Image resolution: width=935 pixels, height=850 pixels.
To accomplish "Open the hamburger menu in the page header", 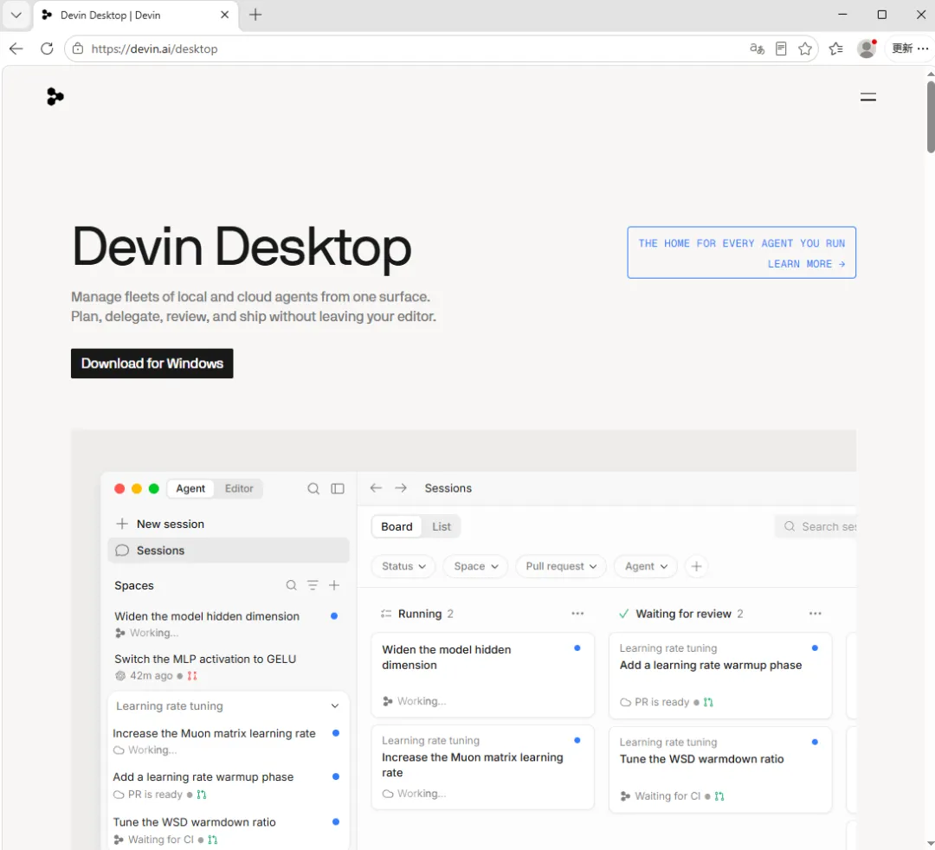I will point(867,97).
